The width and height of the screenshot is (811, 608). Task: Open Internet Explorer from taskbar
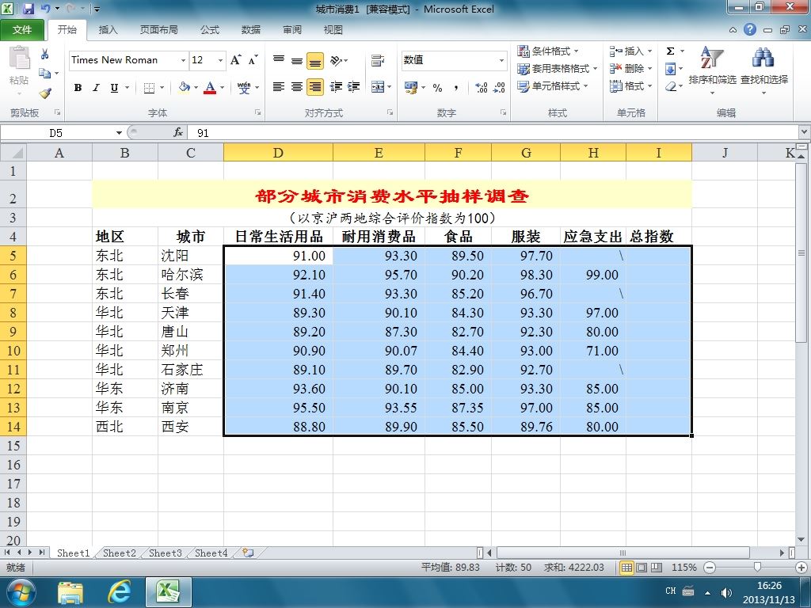coord(119,592)
